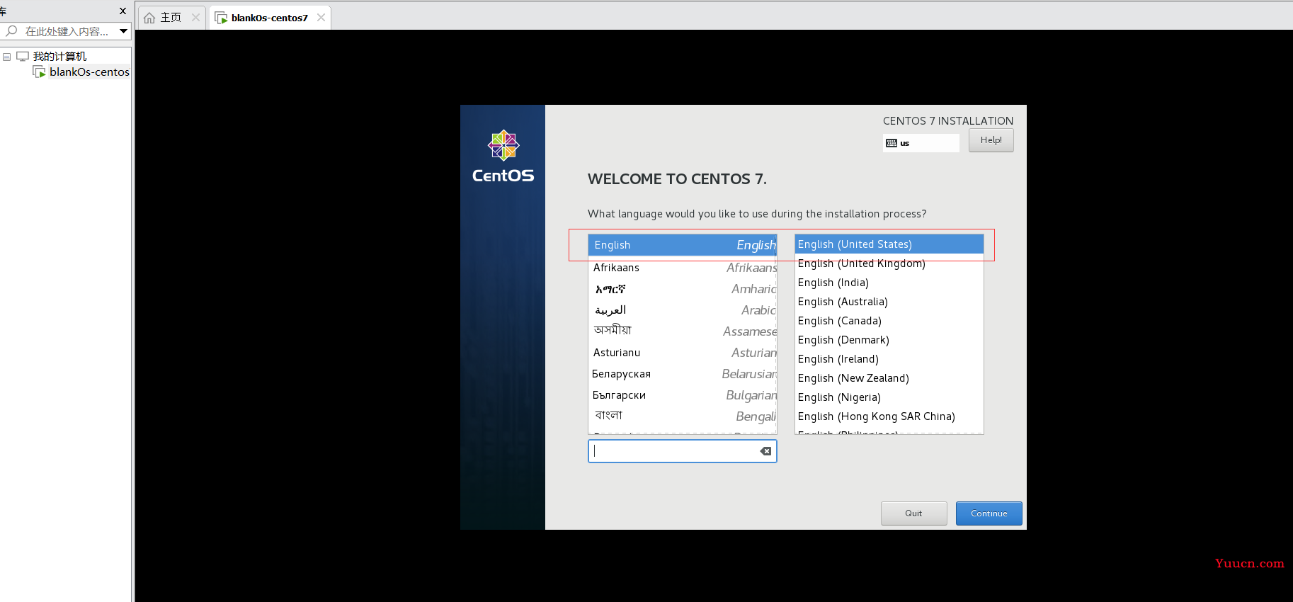1293x602 pixels.
Task: Open the library search dropdown arrow
Action: pos(123,31)
